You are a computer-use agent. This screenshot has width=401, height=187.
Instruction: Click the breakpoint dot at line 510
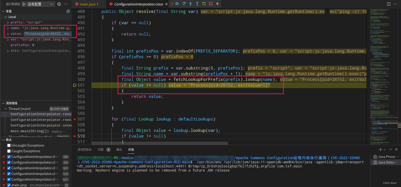[x=75, y=136]
